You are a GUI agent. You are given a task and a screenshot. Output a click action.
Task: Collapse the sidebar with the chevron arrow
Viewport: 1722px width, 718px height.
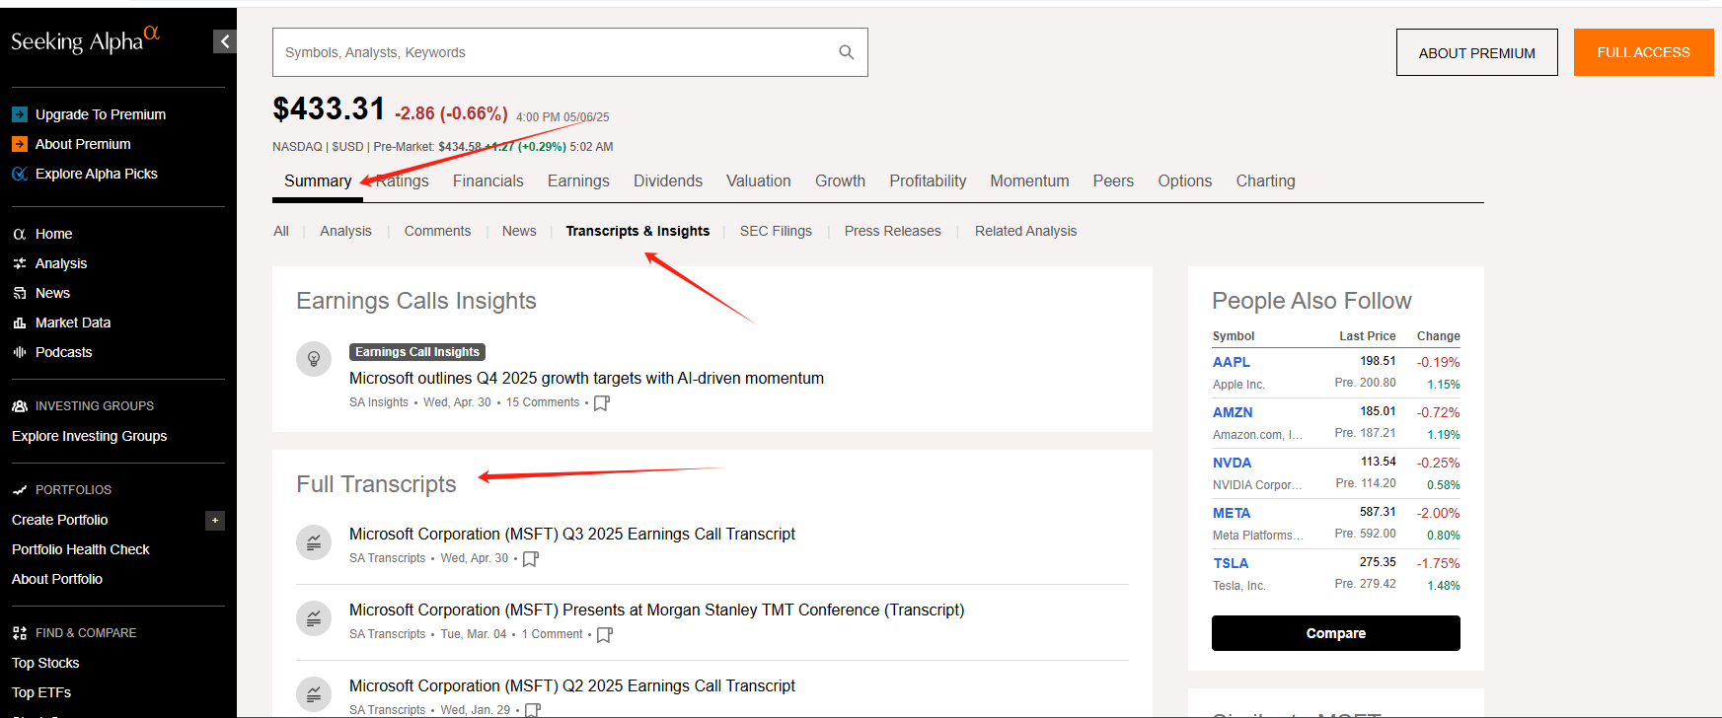tap(225, 41)
